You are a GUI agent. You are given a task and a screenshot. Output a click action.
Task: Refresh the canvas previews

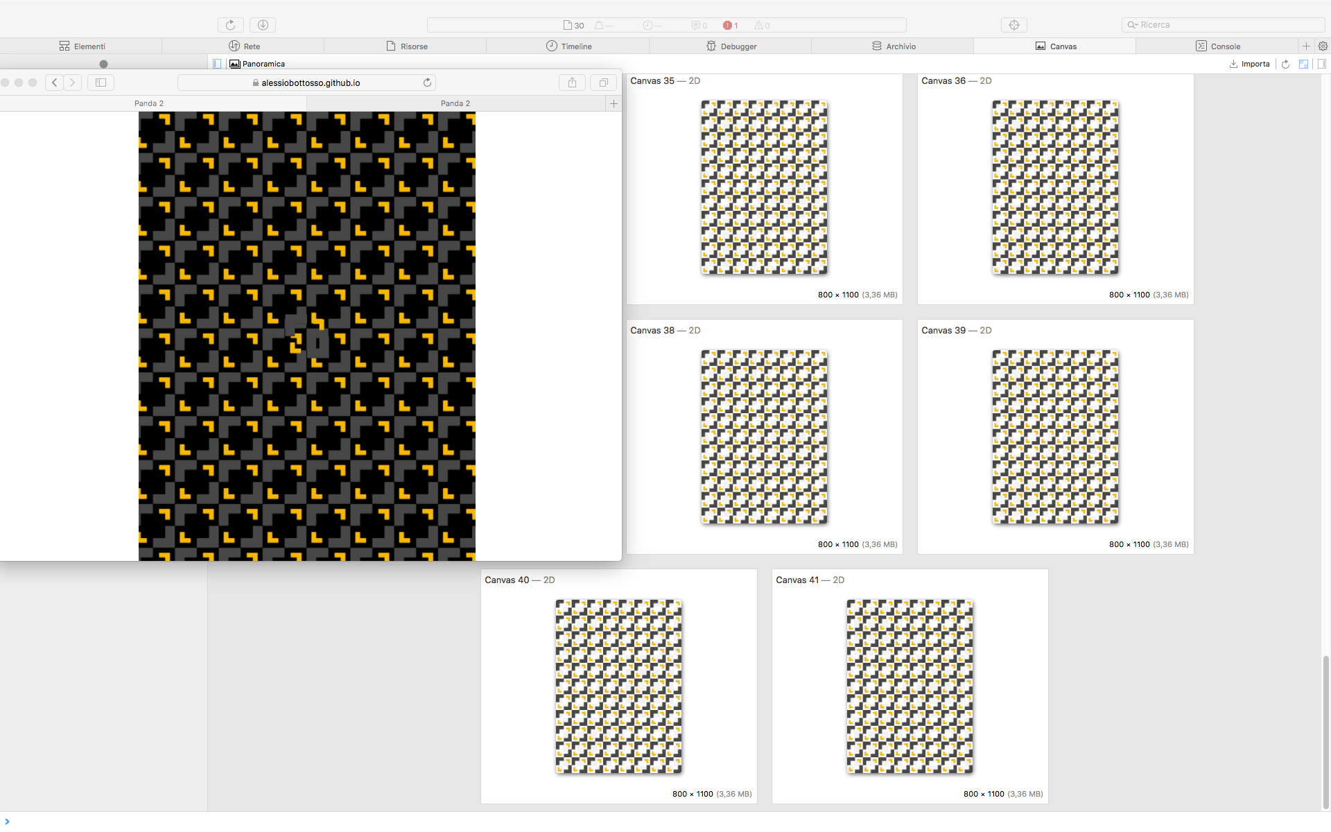1285,64
